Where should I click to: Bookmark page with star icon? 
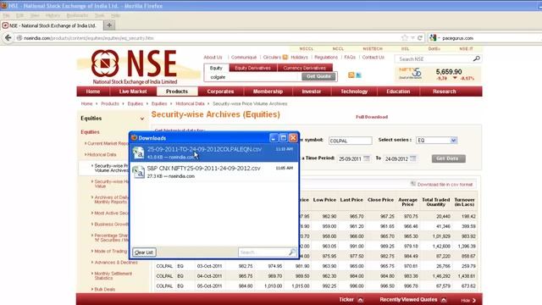pos(405,37)
